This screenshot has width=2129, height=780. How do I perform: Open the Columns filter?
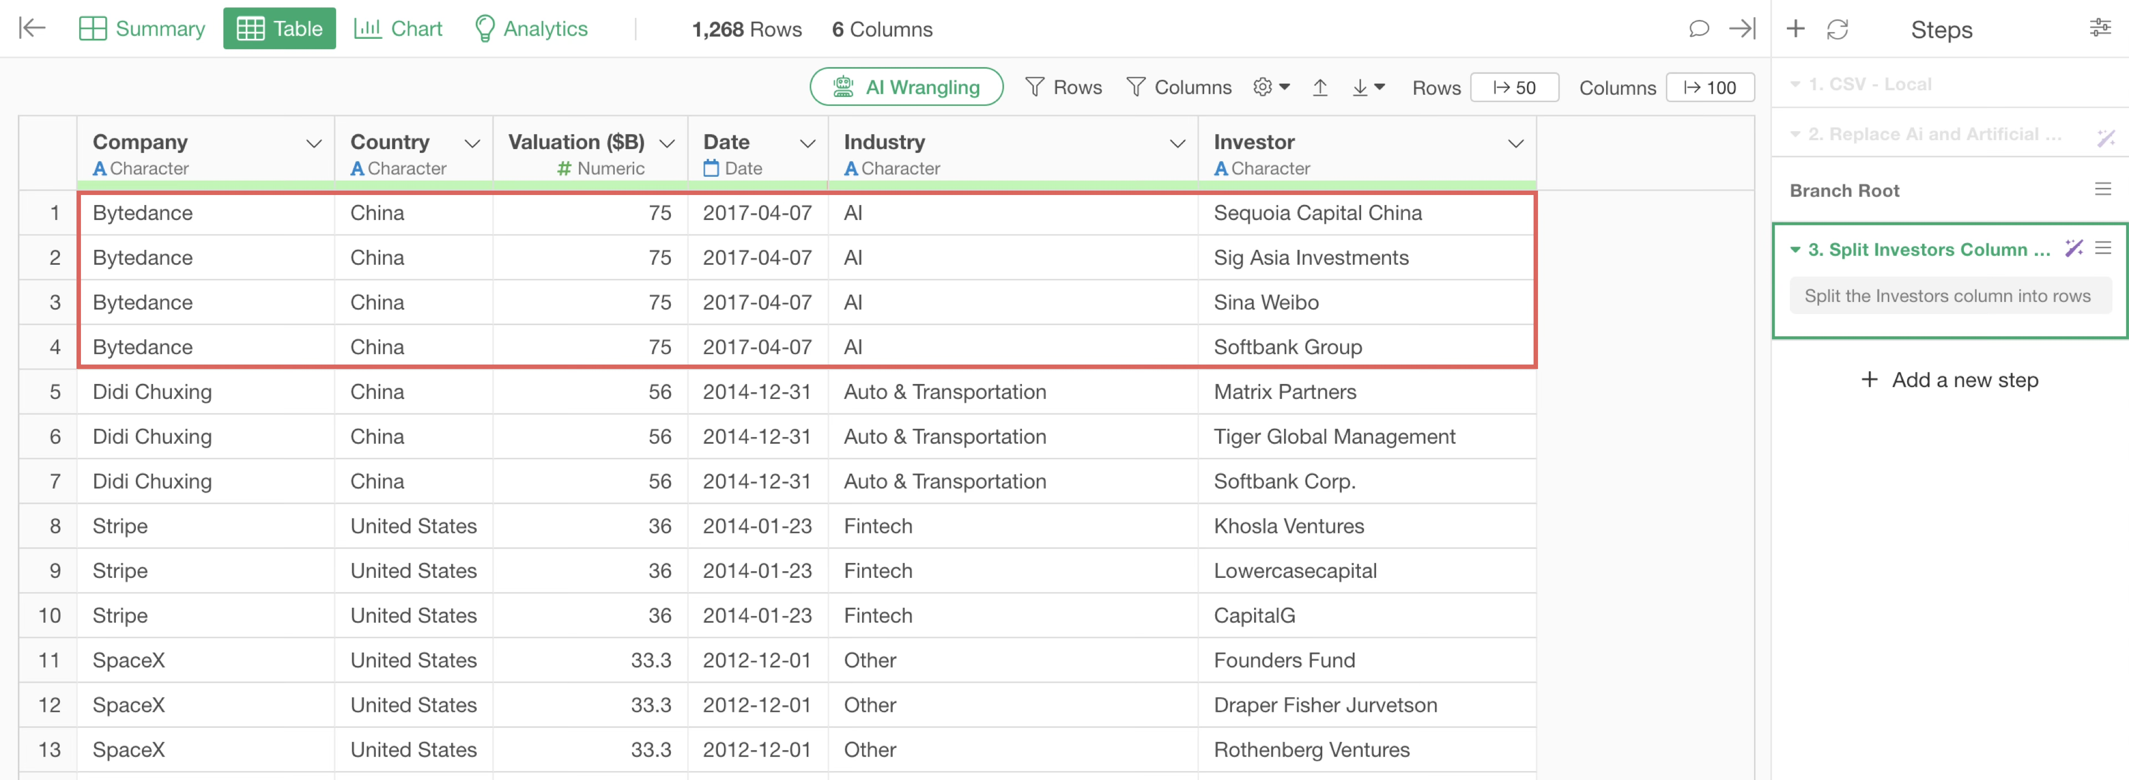coord(1179,86)
